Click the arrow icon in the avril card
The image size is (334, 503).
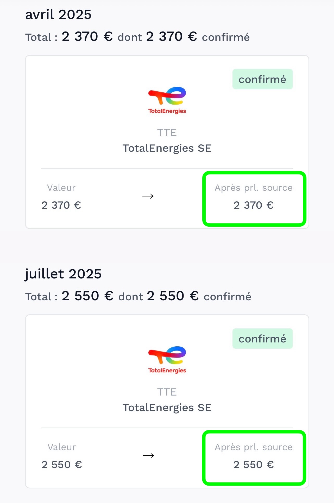point(148,196)
